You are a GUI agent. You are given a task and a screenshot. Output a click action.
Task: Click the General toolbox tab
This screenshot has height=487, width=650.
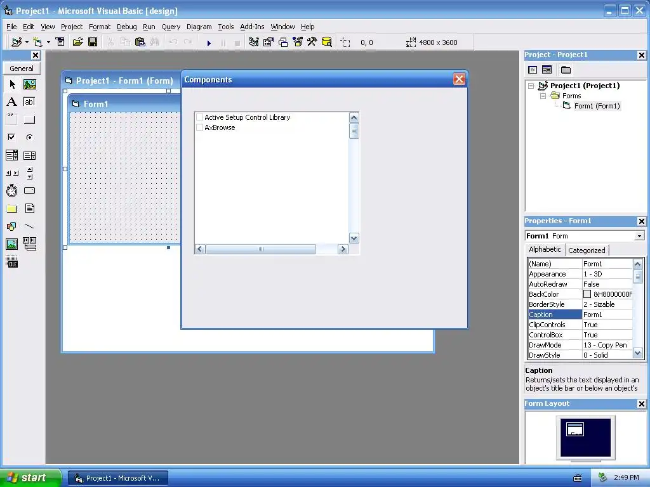tap(22, 68)
